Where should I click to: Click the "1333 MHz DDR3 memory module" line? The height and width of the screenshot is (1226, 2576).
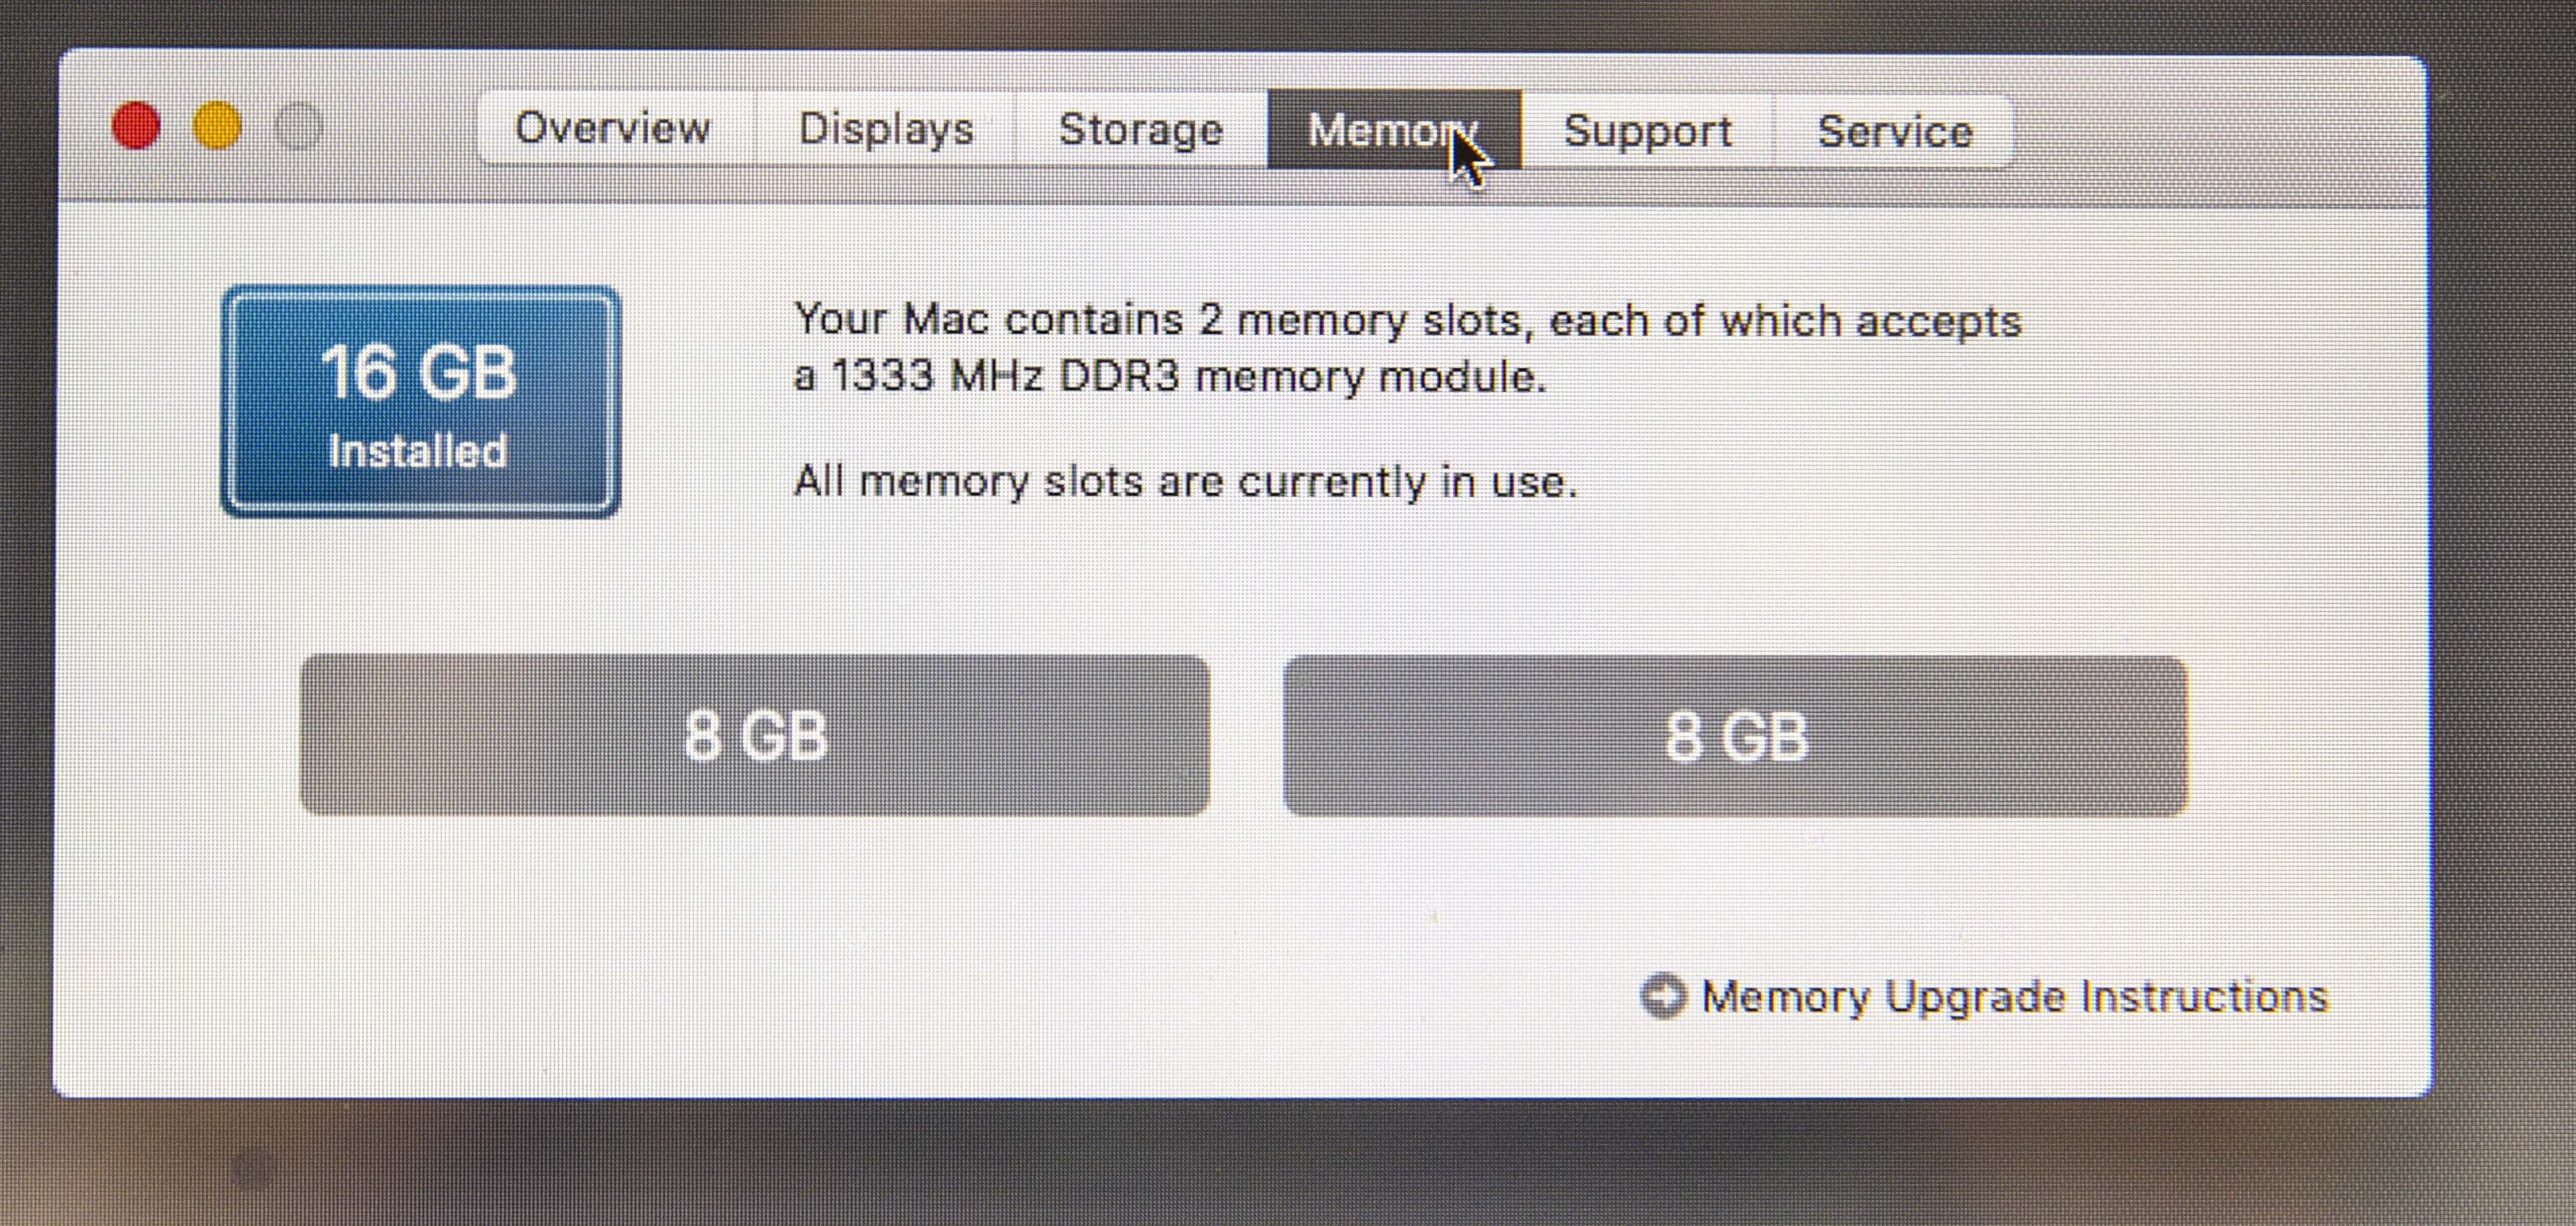click(1188, 377)
